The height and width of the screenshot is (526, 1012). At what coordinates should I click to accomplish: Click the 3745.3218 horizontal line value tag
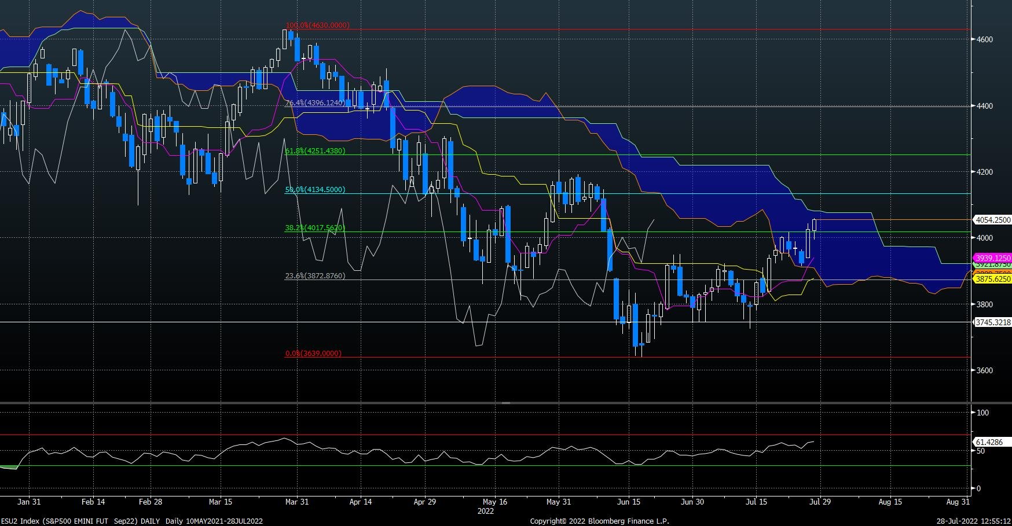click(x=992, y=322)
